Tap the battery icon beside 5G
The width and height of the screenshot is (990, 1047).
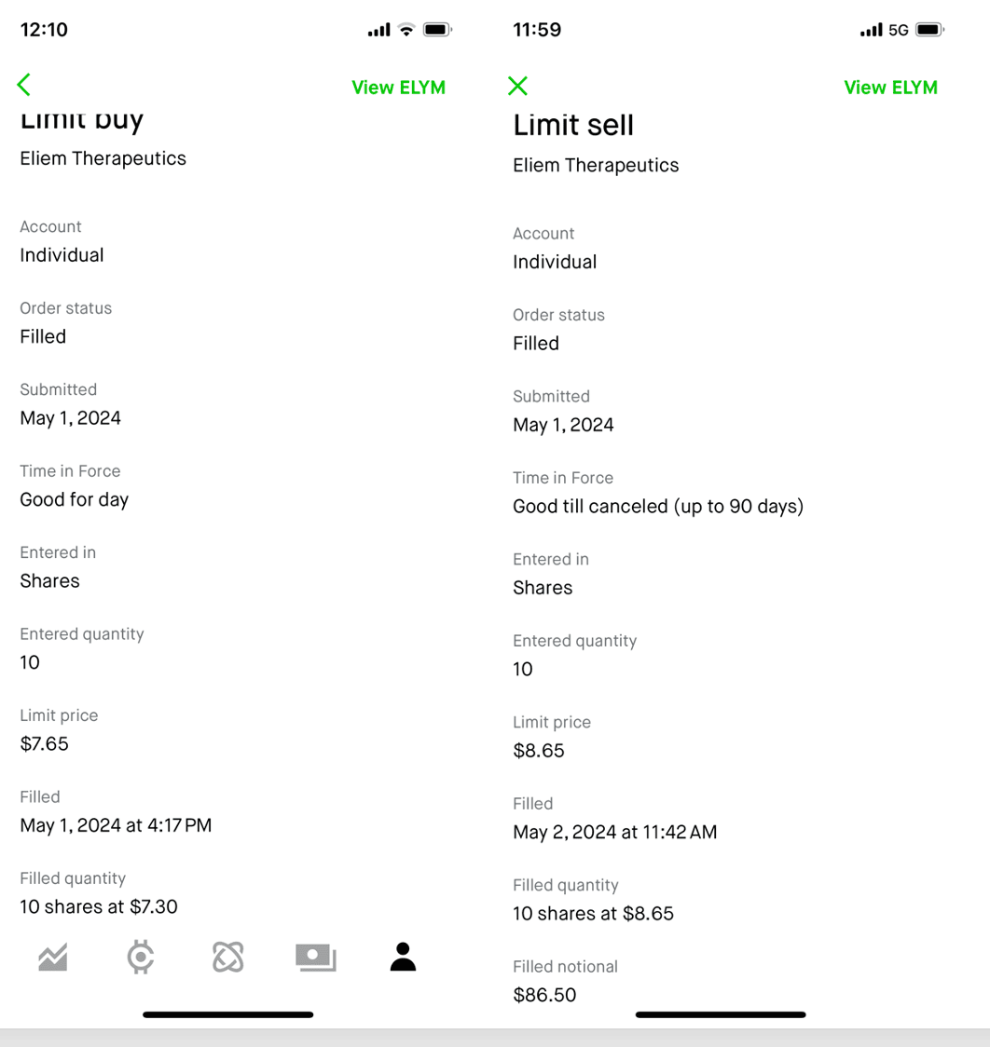[929, 30]
